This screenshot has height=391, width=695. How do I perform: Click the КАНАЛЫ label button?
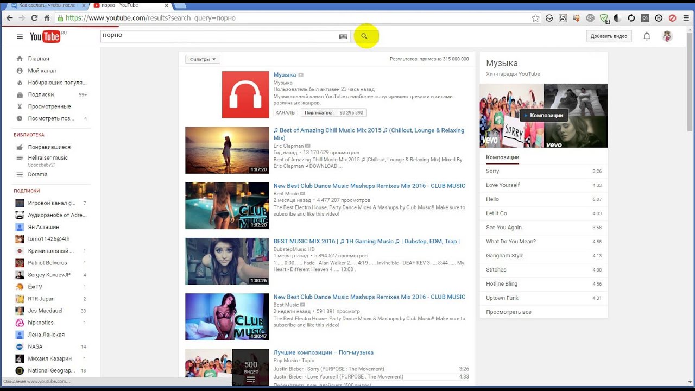click(x=286, y=113)
